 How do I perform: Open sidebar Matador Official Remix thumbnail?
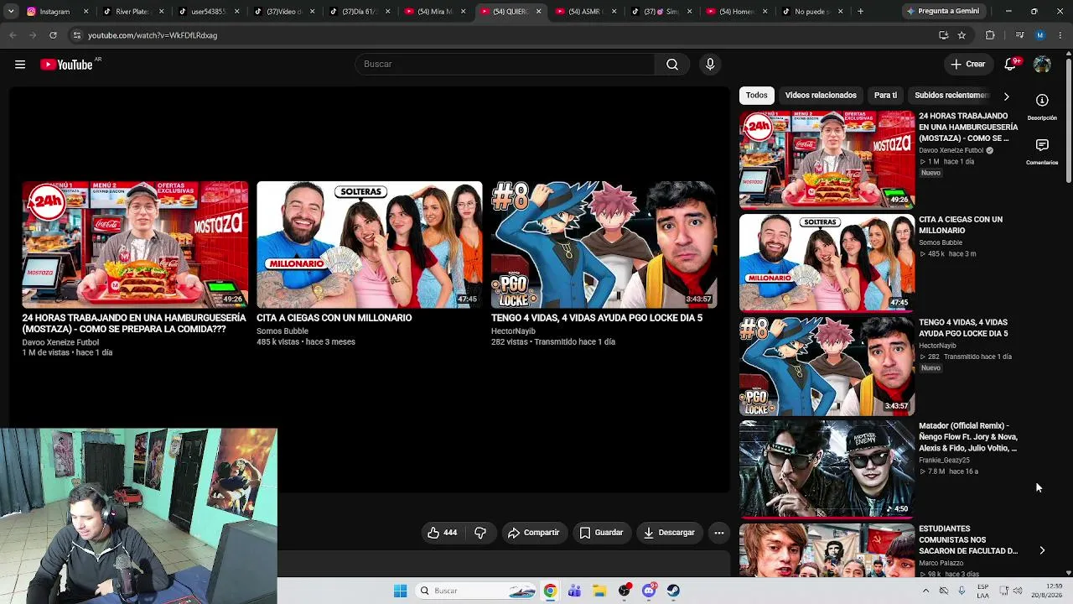[827, 470]
